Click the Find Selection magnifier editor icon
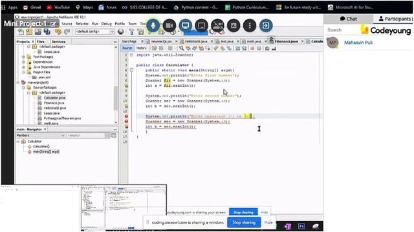The height and width of the screenshot is (232, 414). point(181,48)
